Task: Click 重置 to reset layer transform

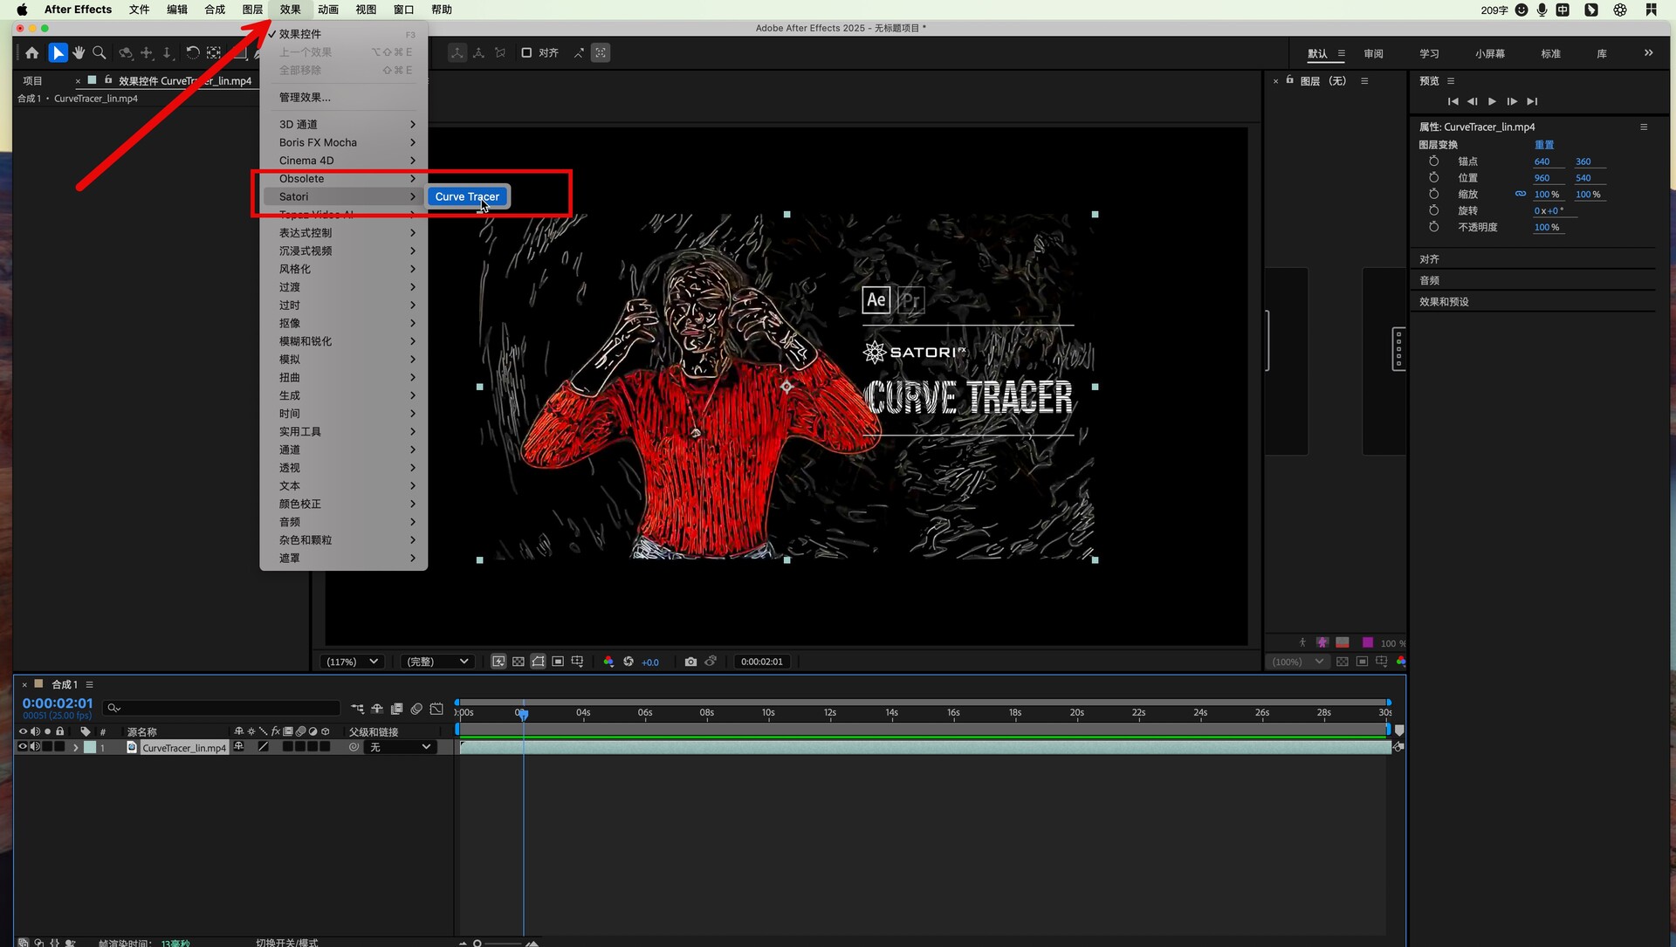Action: point(1544,145)
